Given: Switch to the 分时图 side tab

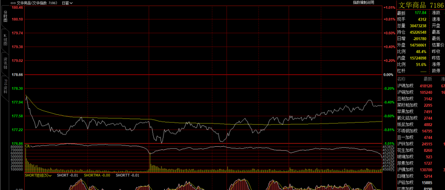Looking at the screenshot, I should click(5, 17).
